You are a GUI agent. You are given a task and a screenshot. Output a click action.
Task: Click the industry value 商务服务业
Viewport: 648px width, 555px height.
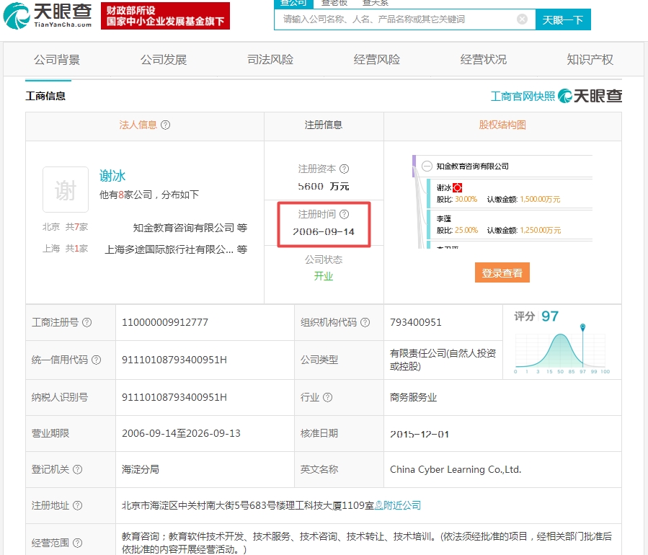click(413, 398)
